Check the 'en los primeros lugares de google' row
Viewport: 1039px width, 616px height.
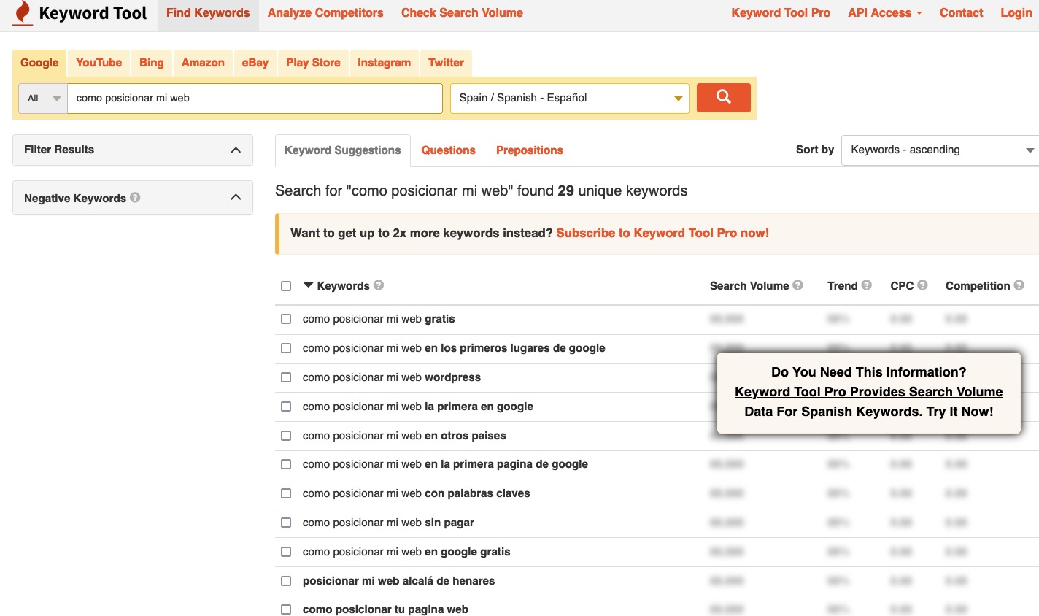click(x=286, y=348)
